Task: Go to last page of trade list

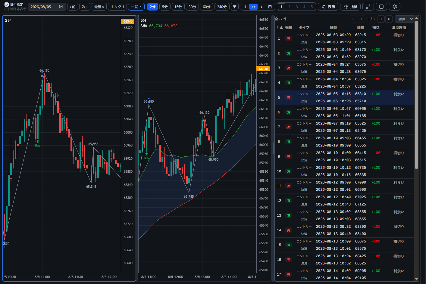Action: [389, 19]
